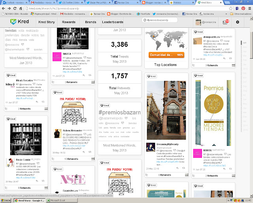Open the settings gear icon
Image resolution: width=253 pixels, height=203 pixels.
coord(238,22)
